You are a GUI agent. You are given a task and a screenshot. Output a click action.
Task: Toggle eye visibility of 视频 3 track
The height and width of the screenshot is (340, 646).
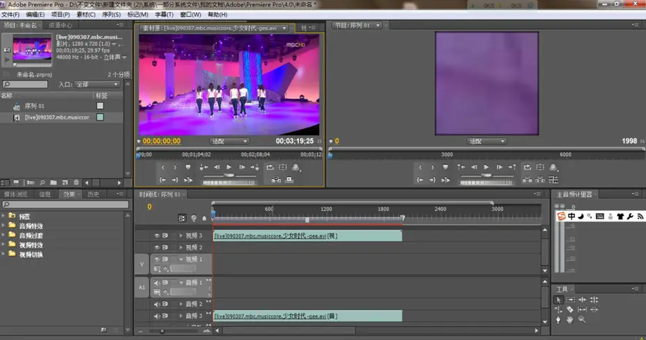(x=157, y=236)
